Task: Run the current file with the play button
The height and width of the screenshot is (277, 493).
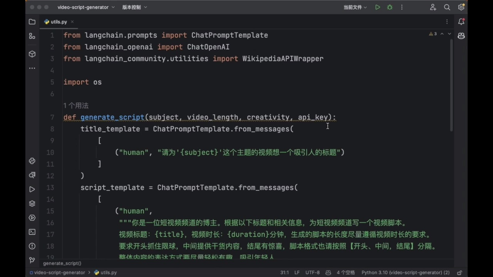Action: (x=377, y=7)
